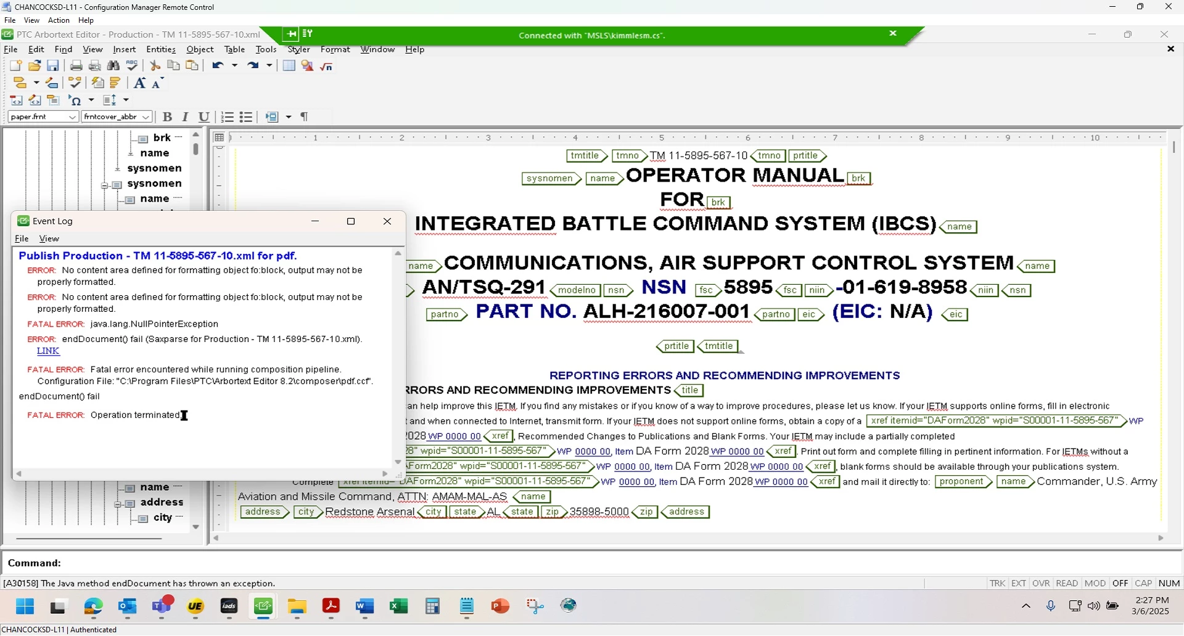The width and height of the screenshot is (1184, 636).
Task: Click the Print icon
Action: click(76, 66)
